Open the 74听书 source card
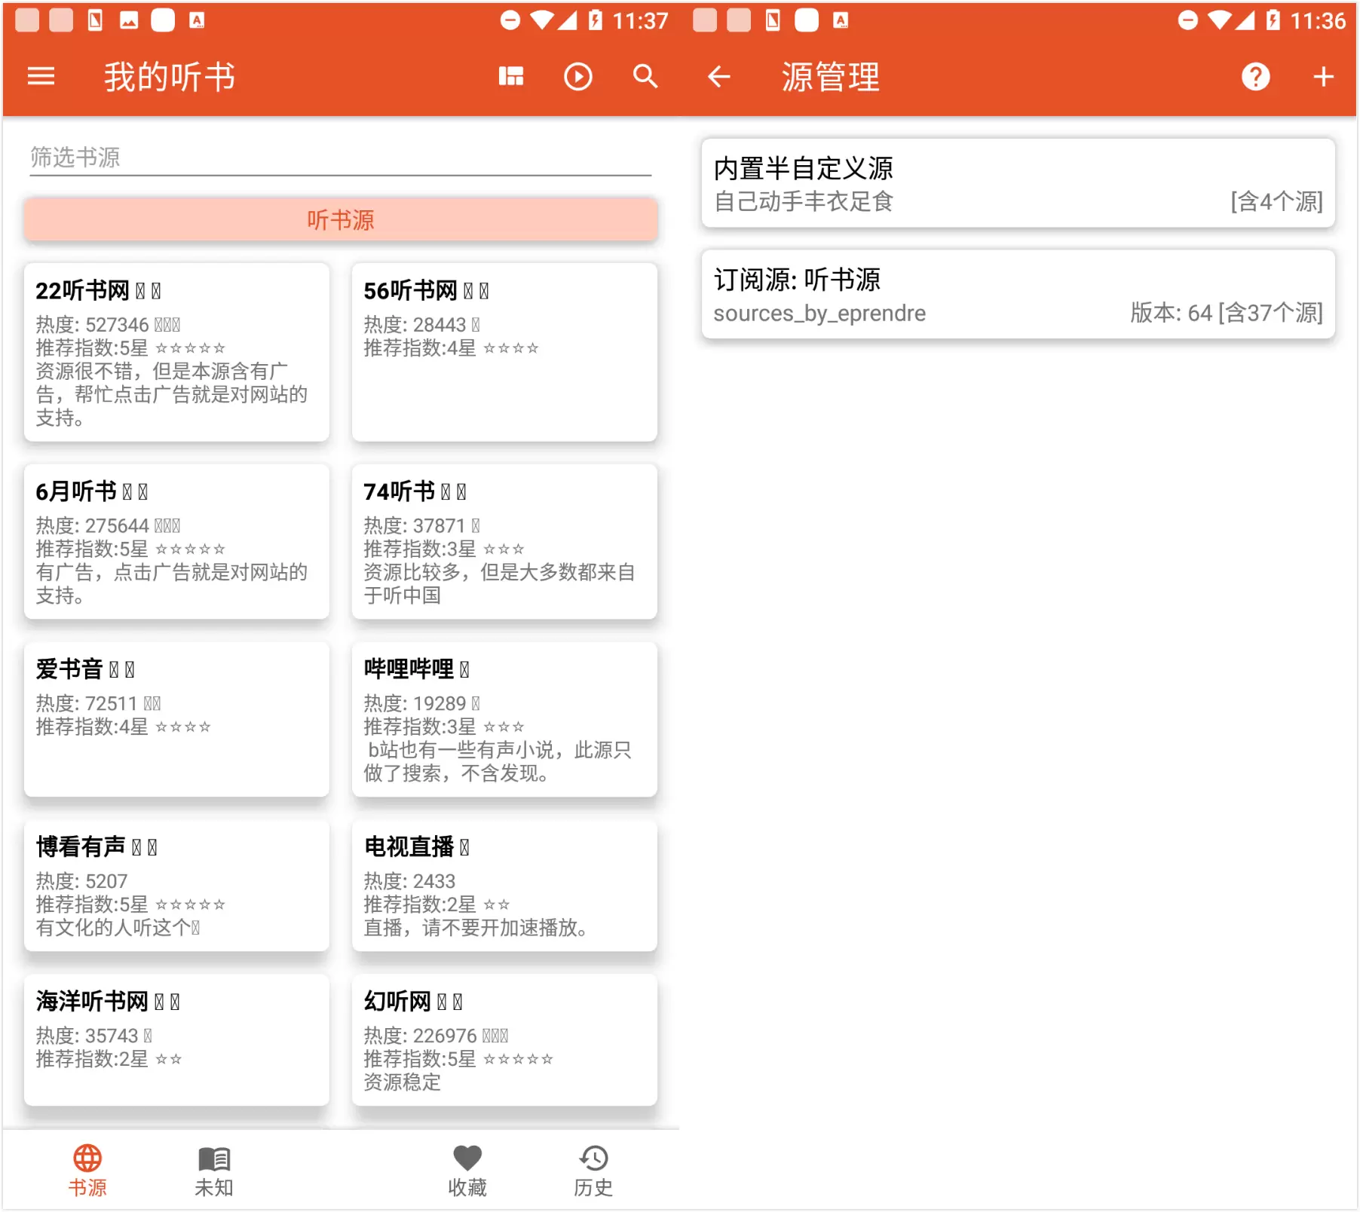The height and width of the screenshot is (1212, 1360). pos(504,542)
